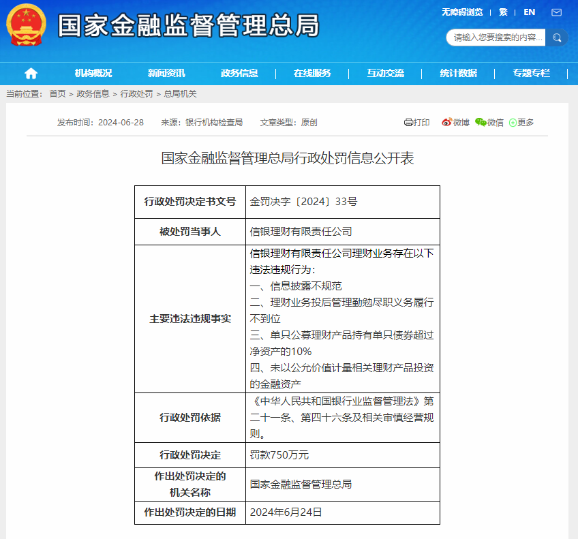Click the label 被处罚当事人
This screenshot has width=578, height=539.
(190, 232)
